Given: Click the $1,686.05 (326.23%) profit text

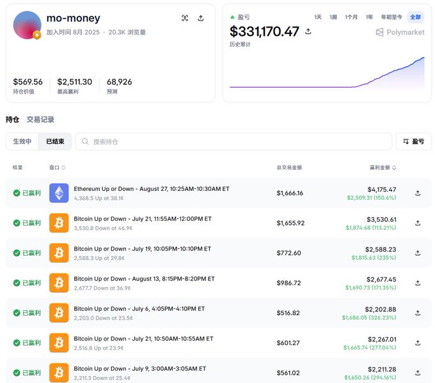Looking at the screenshot, I should 369,318.
